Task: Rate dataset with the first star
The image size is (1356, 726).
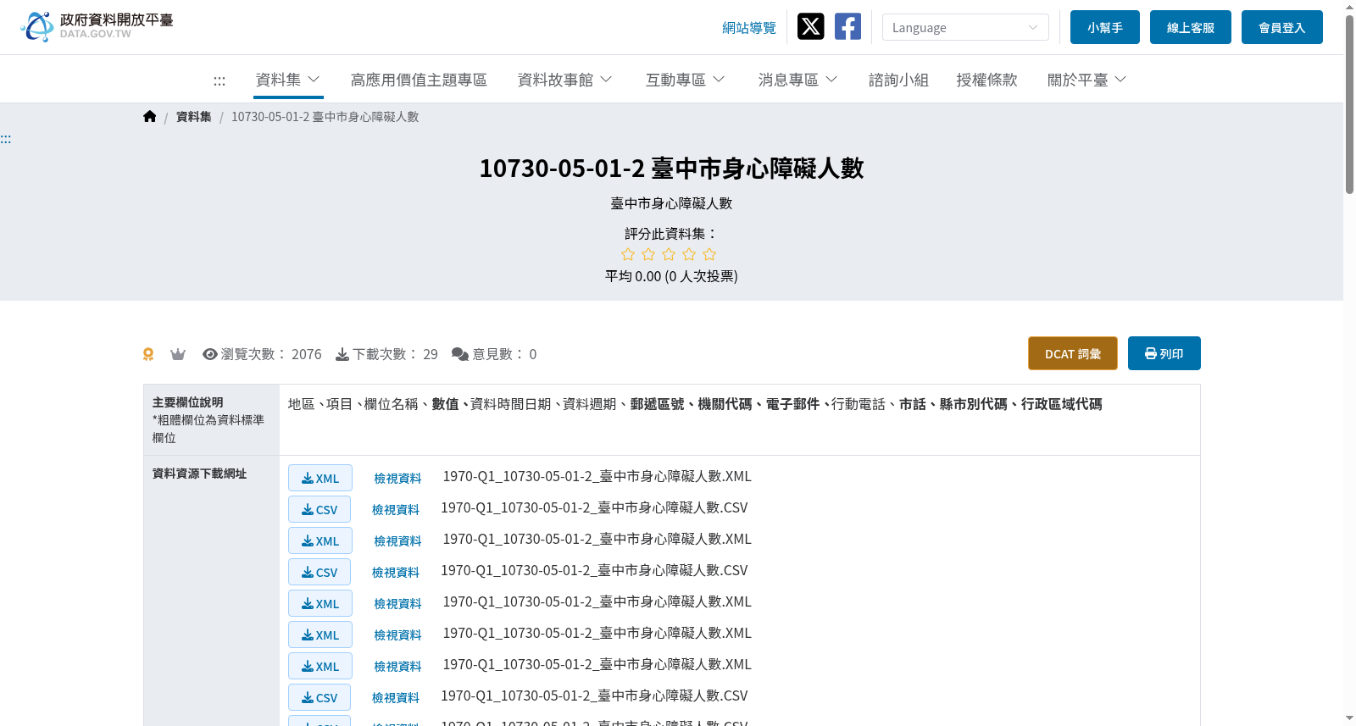Action: coord(628,254)
